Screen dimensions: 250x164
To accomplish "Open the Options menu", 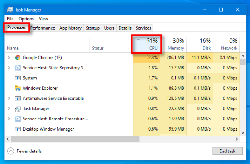I will pos(26,19).
